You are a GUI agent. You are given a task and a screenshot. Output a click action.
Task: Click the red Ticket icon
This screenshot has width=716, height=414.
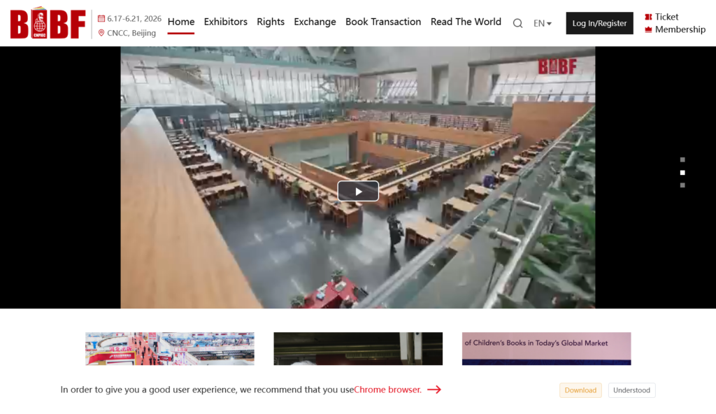click(648, 17)
